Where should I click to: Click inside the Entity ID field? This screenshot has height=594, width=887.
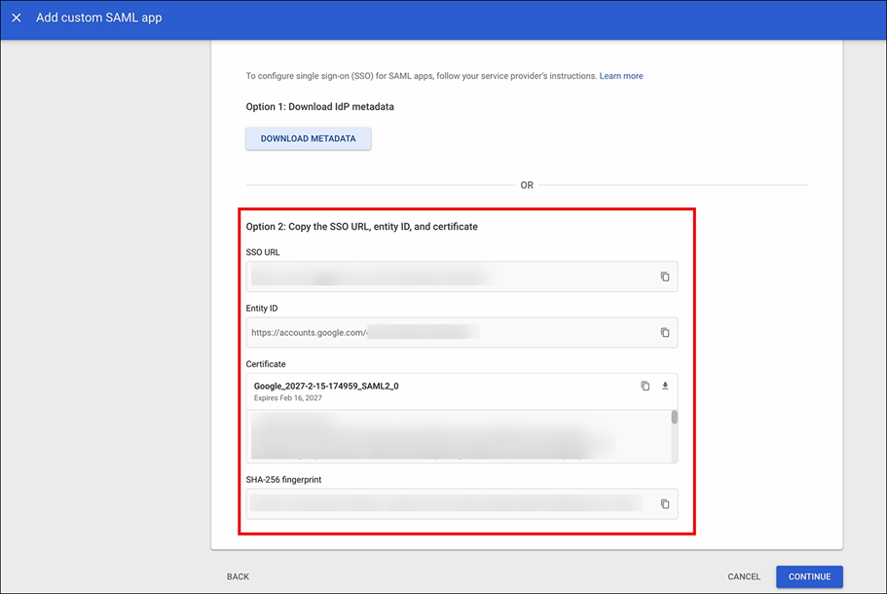point(438,332)
